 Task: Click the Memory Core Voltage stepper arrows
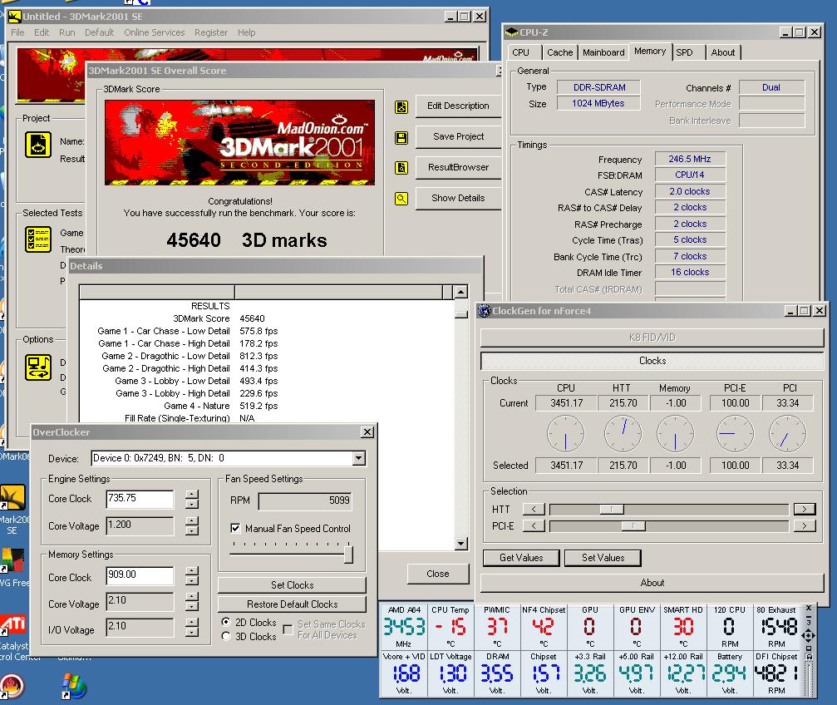pyautogui.click(x=192, y=601)
